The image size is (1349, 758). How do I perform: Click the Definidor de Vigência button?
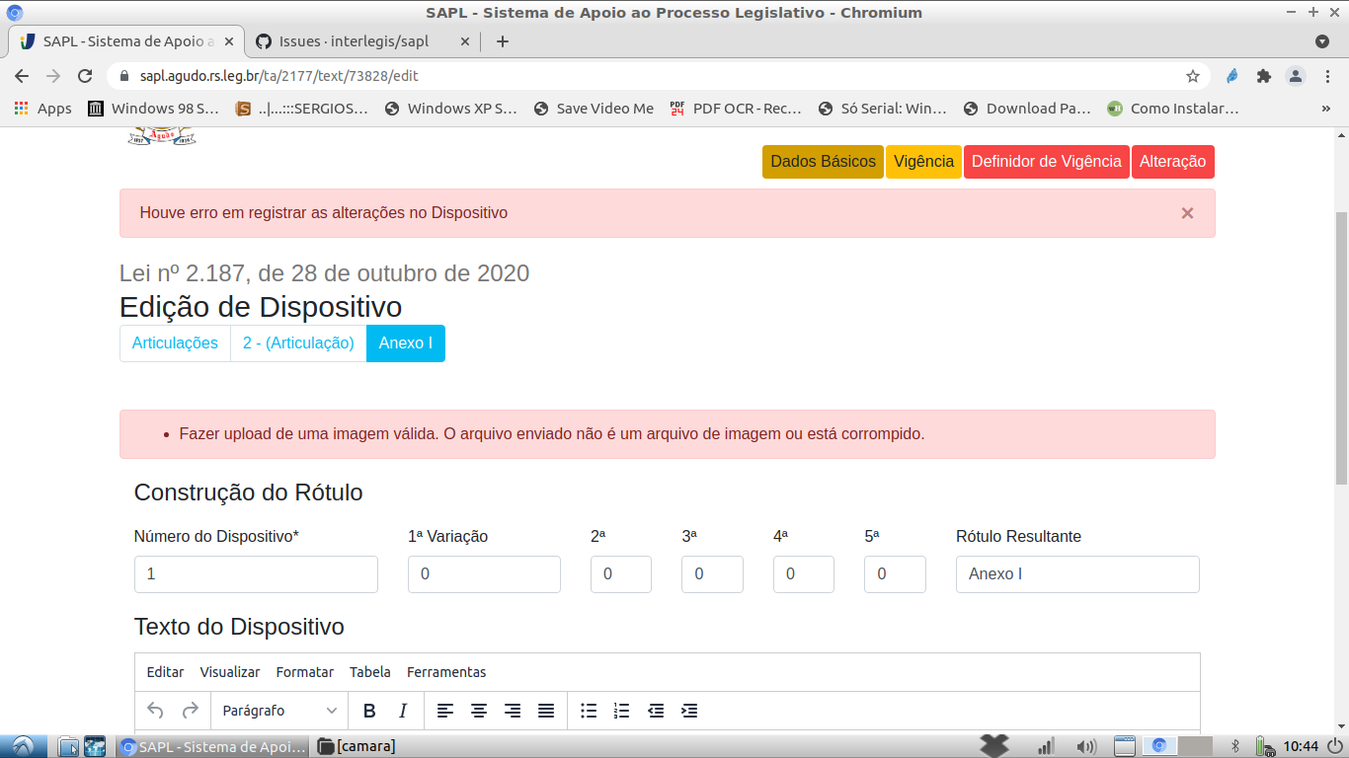pyautogui.click(x=1047, y=162)
